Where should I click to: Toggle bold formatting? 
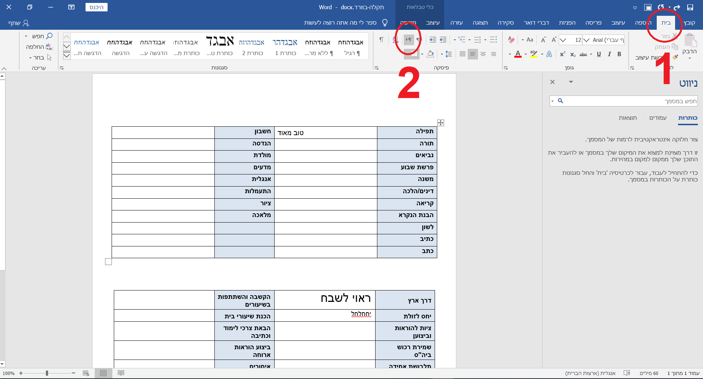tap(619, 54)
